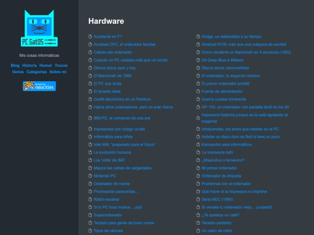The width and height of the screenshot is (314, 235).
Task: Click document icon beside De Deep Blue a Watson
Action: click(x=198, y=60)
